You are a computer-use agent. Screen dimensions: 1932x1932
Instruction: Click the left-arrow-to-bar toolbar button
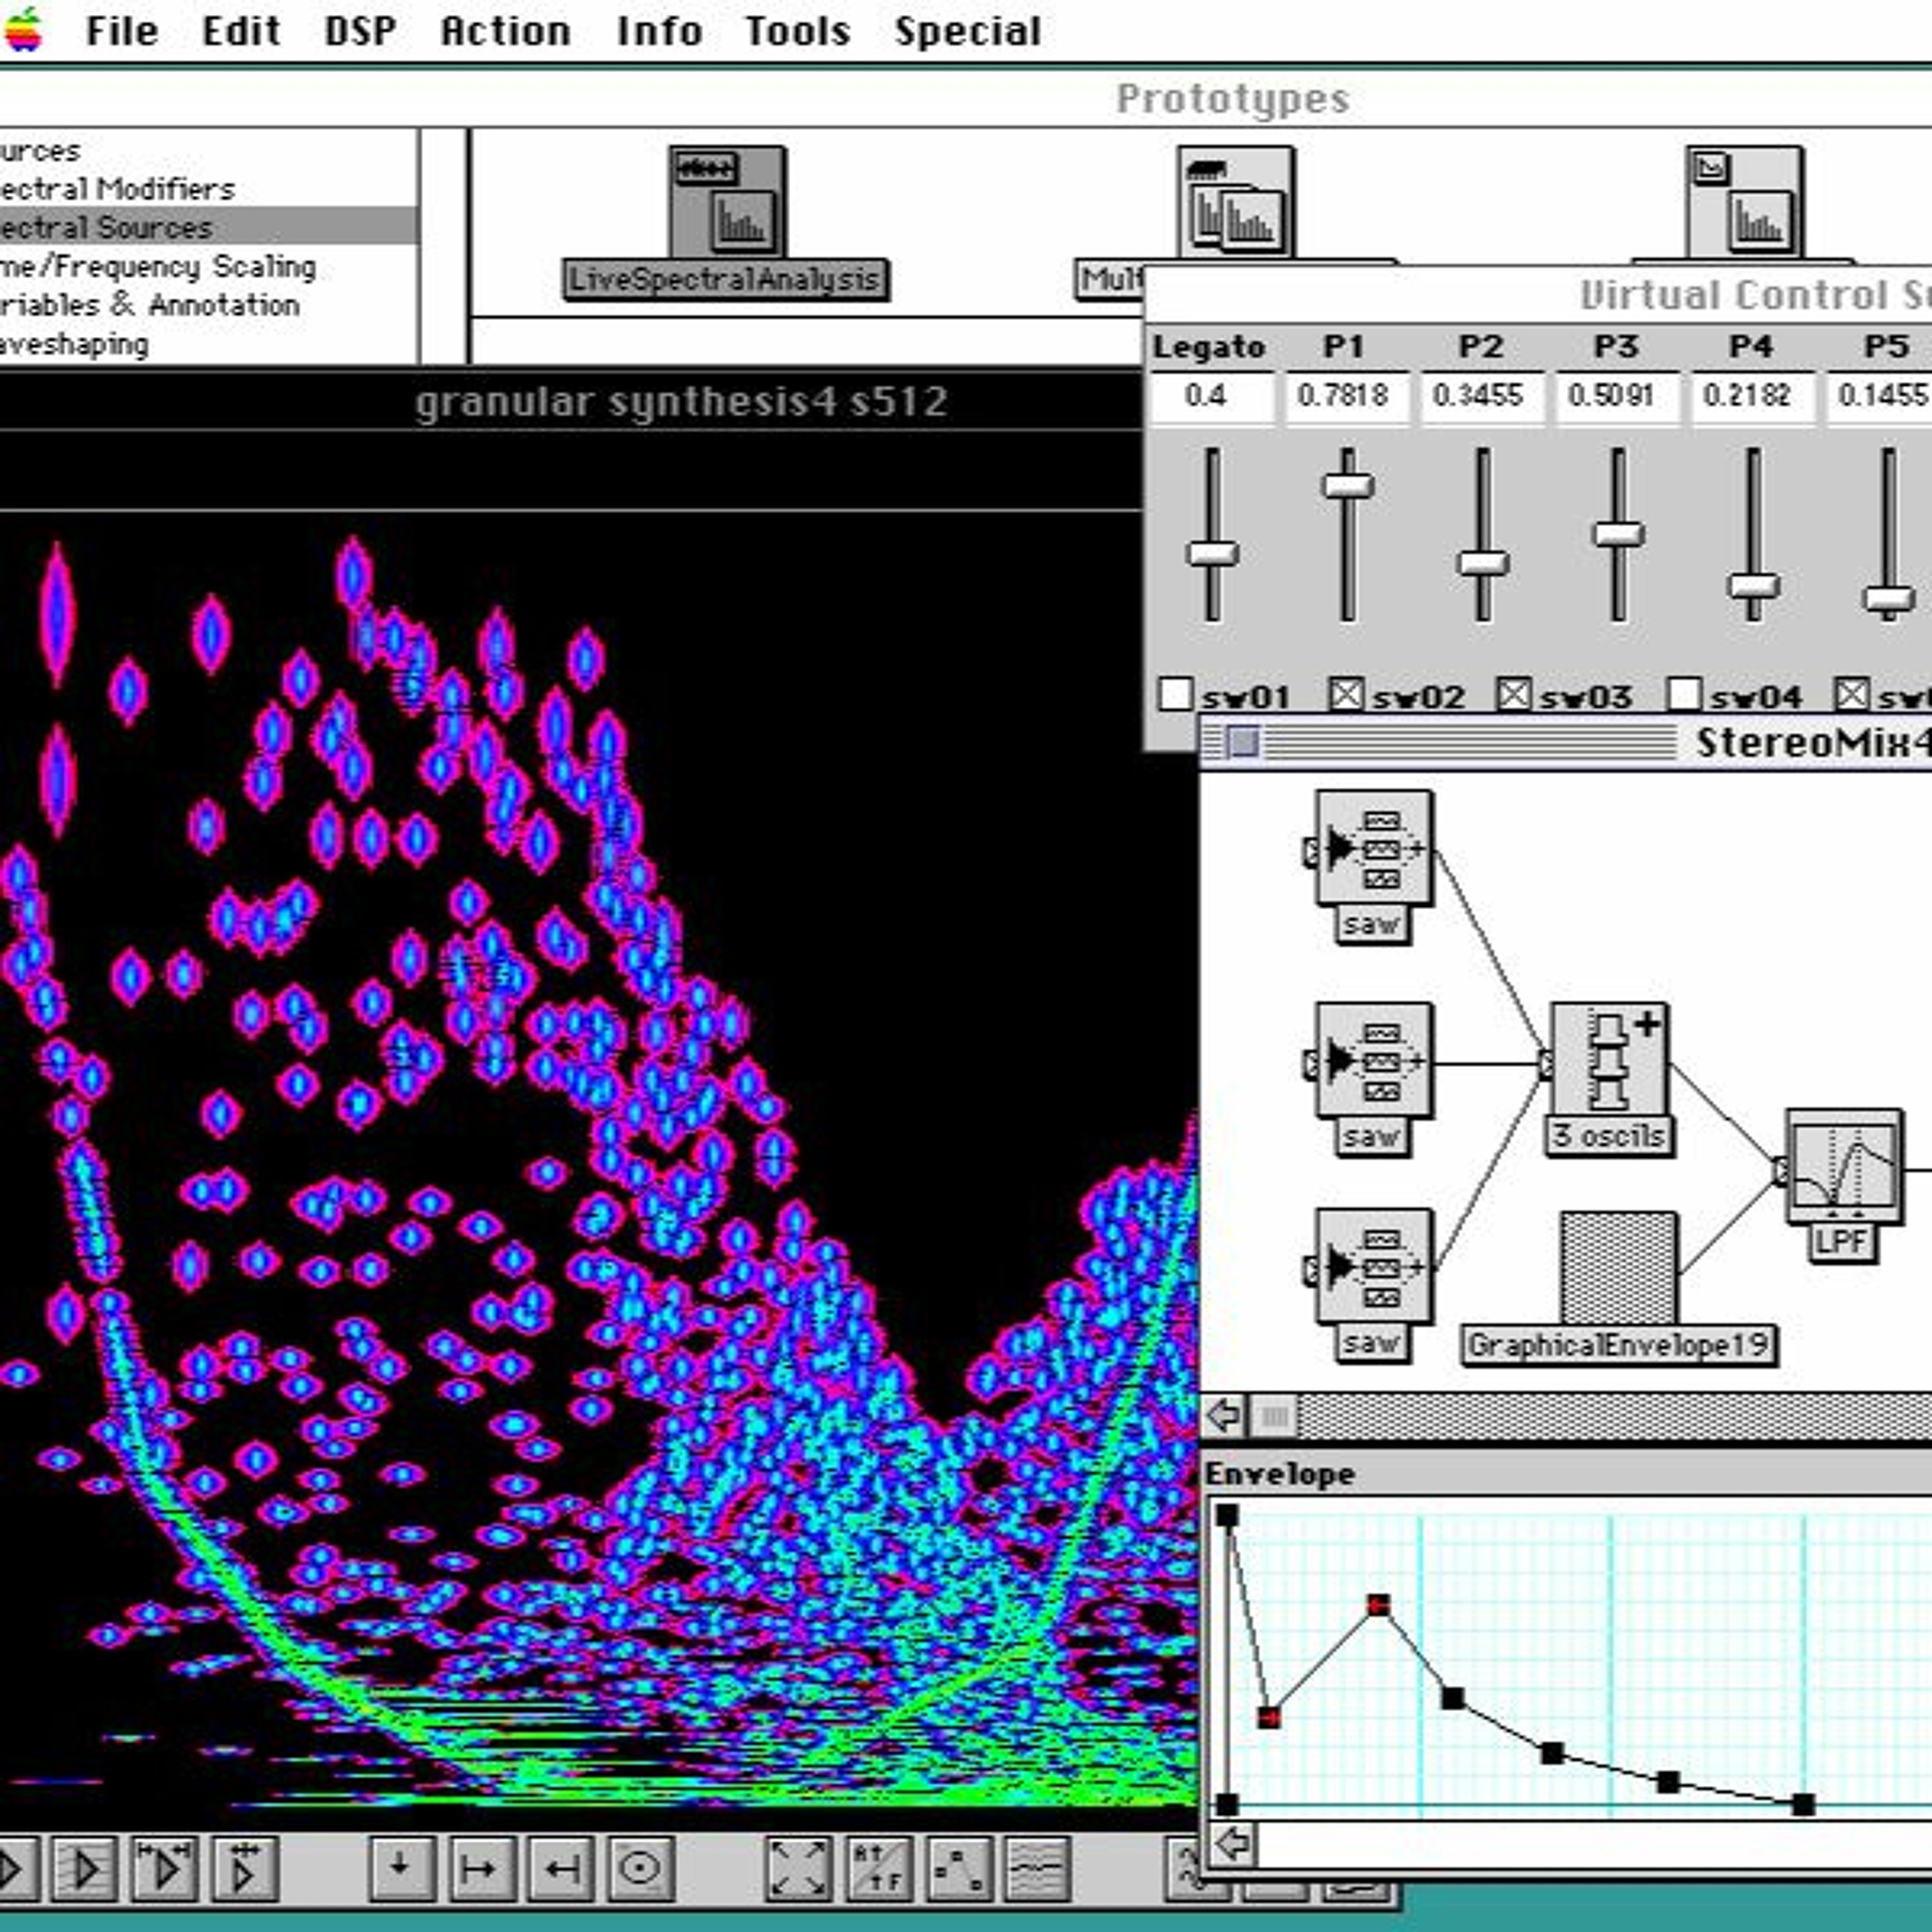coord(561,1868)
